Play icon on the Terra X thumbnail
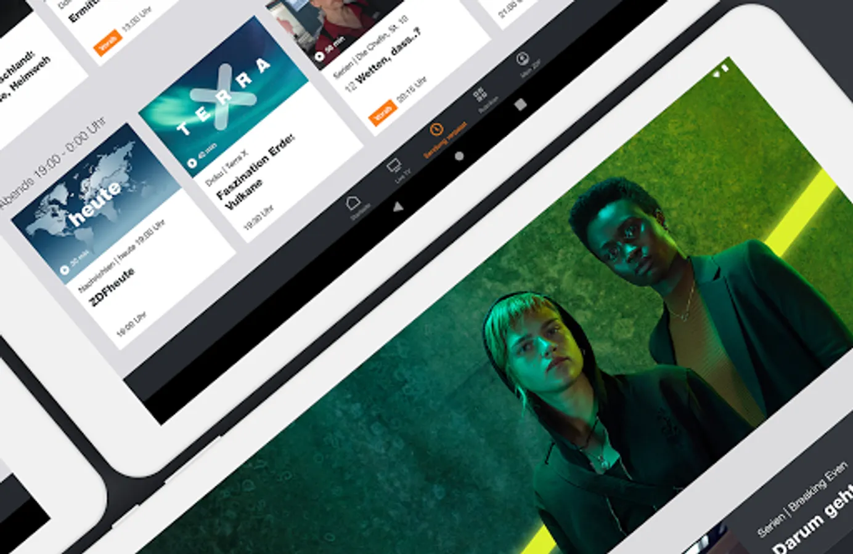Viewport: 853px width, 554px height. click(192, 163)
